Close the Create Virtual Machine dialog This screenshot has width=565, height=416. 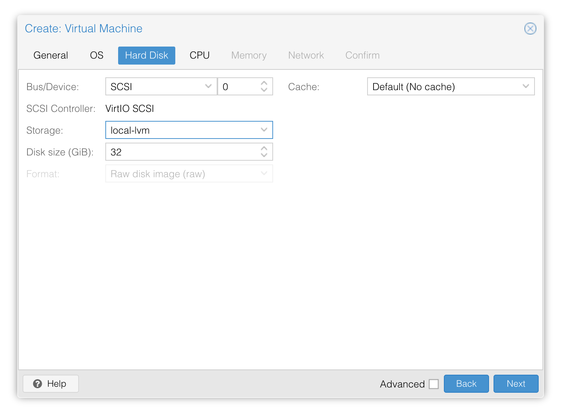[x=530, y=29]
